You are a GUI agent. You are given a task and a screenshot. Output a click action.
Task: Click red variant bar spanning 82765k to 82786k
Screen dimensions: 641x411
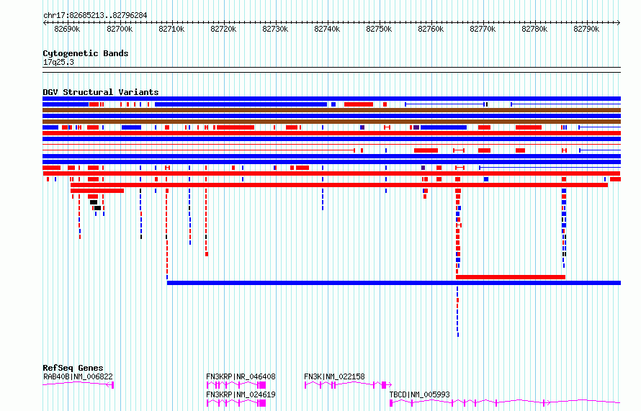click(x=511, y=277)
